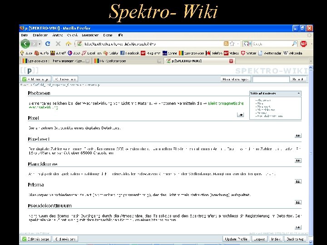This screenshot has height=245, width=327.
Task: Click the Adblock Plus ABP icon
Action: (x=304, y=44)
